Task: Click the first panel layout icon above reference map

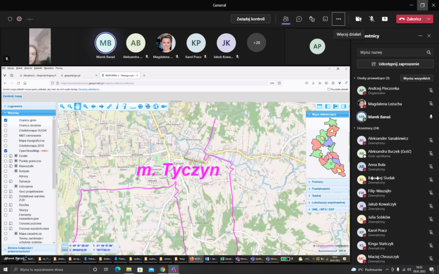Action: click(319, 106)
